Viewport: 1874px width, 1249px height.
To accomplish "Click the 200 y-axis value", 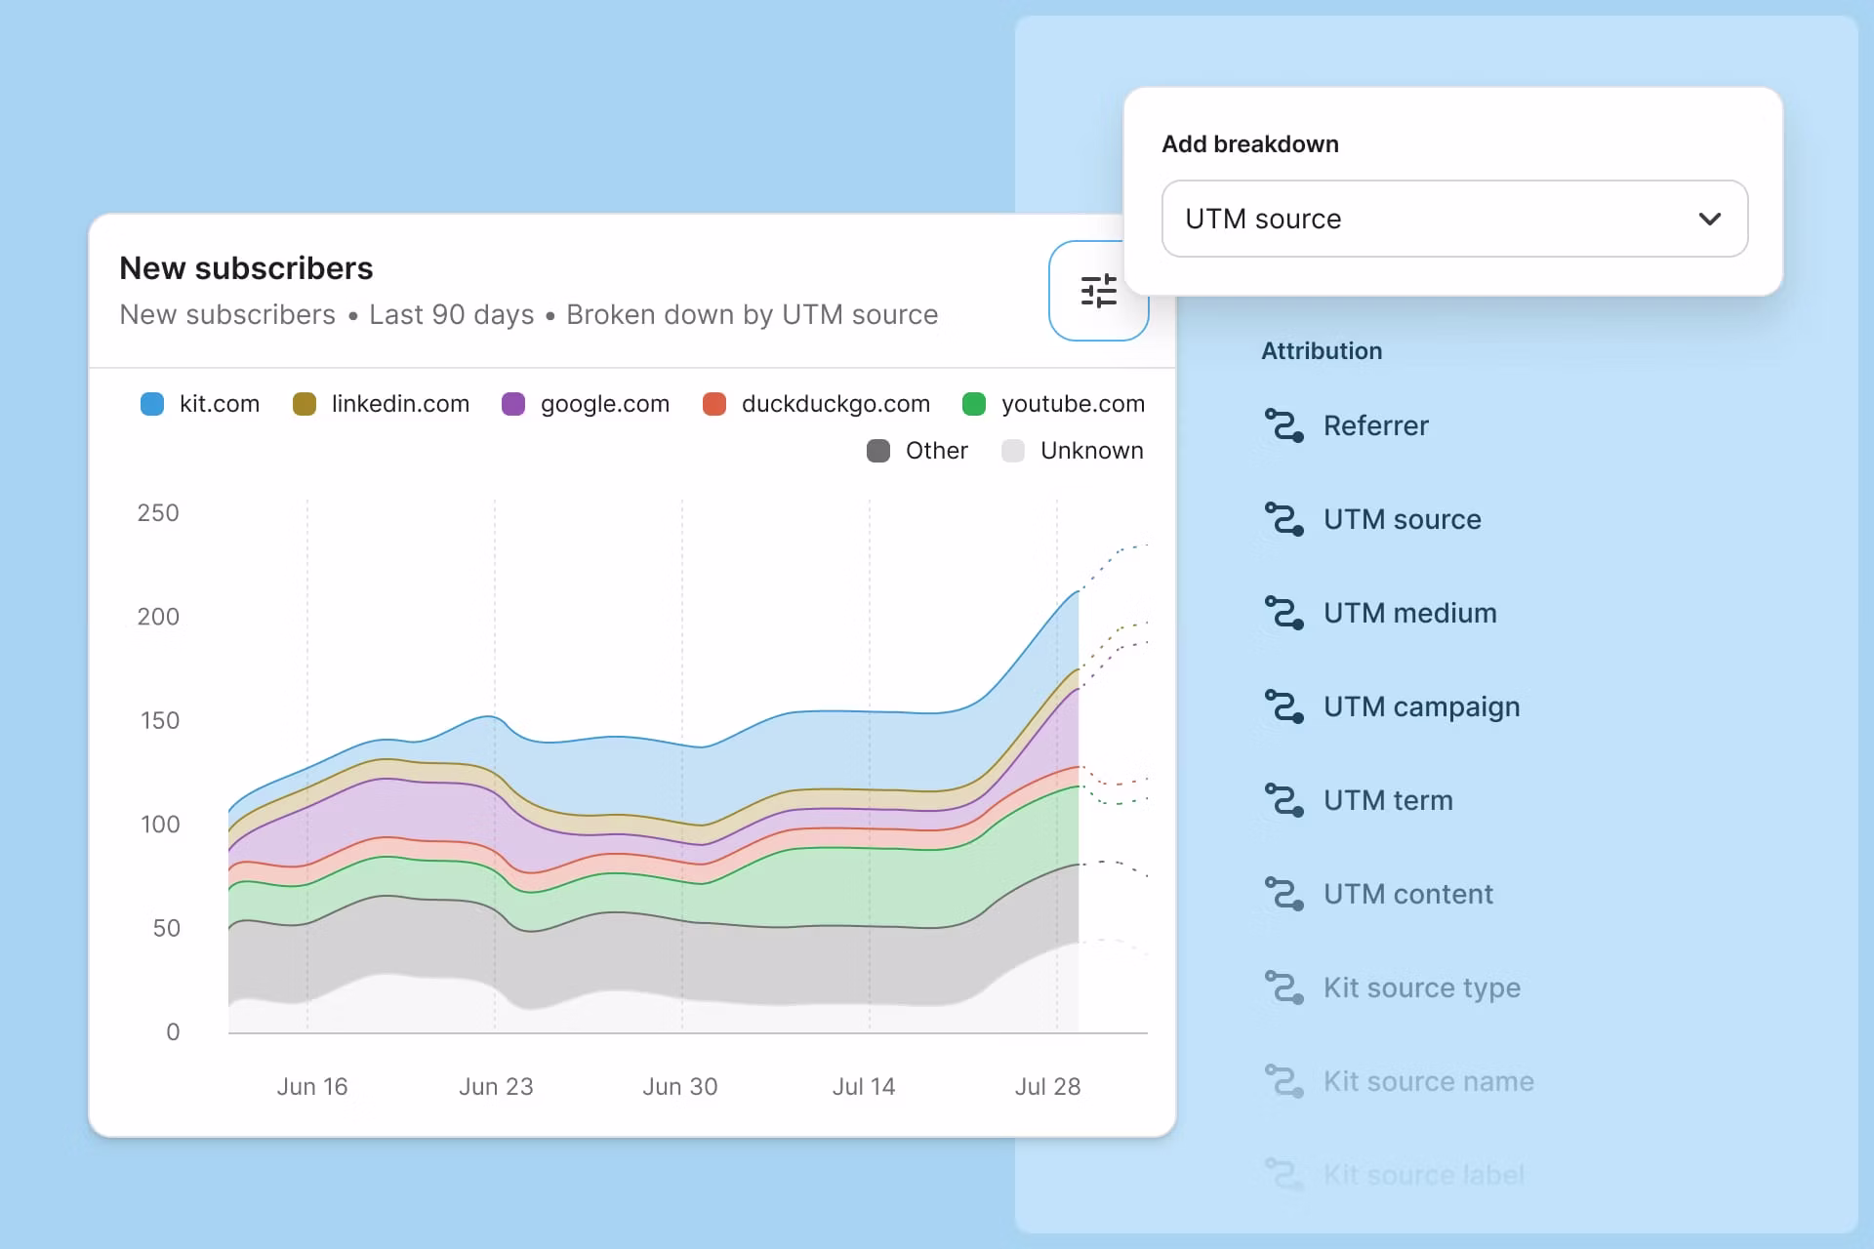I will click(x=158, y=617).
